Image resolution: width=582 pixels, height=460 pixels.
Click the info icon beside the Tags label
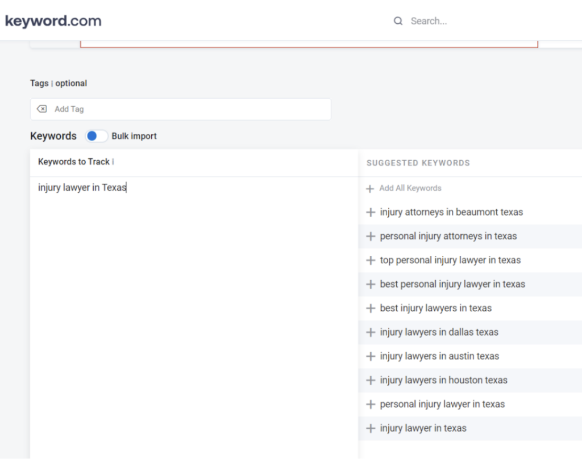51,83
